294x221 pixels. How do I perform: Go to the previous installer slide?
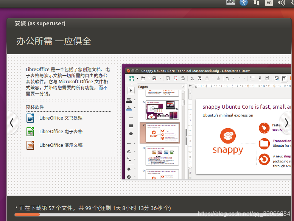pos(12,123)
